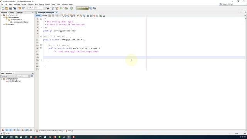247x139 pixels.
Task: Click the Save All toolbar icon
Action: [x=15, y=8]
